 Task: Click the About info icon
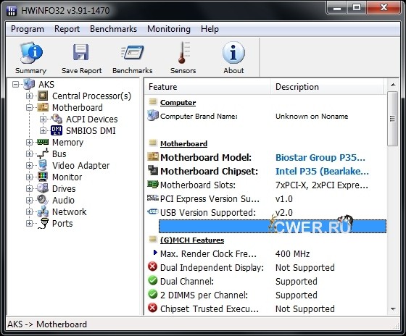pos(233,53)
